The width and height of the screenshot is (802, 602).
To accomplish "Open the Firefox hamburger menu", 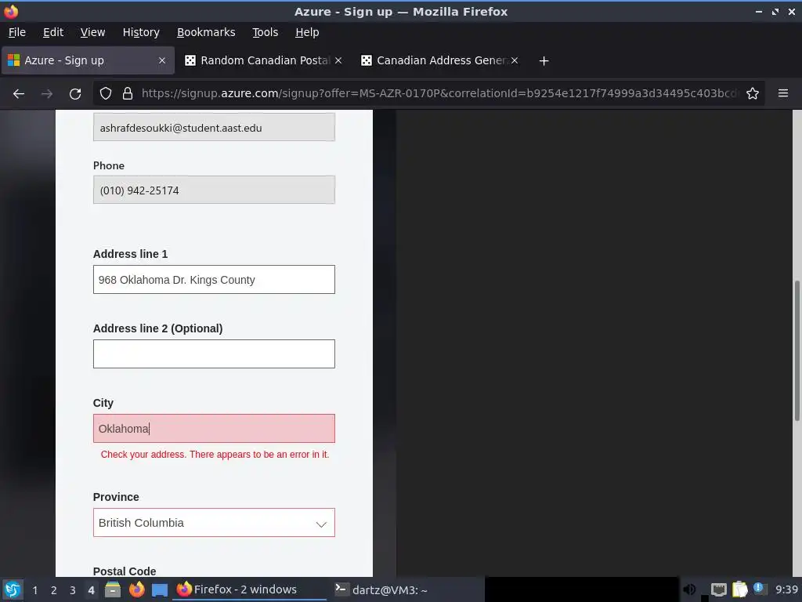I will tap(783, 93).
